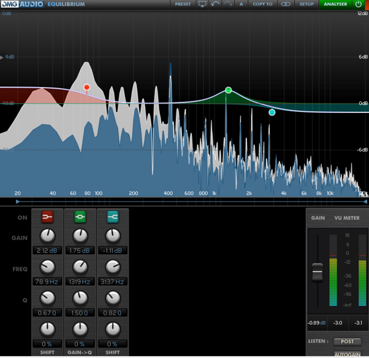This screenshot has width=369, height=358.
Task: Click the first band's SHIFT knob
Action: tap(47, 329)
